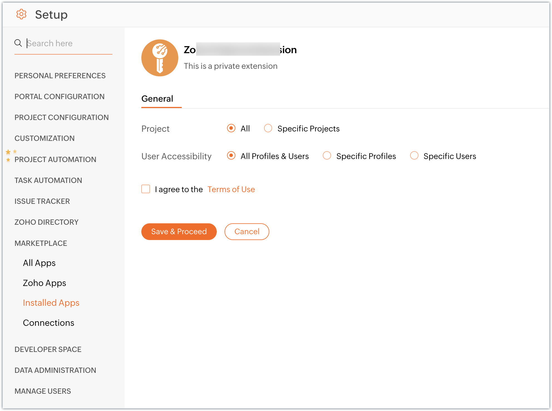
Task: Click the 'Project' field label
Action: point(155,129)
